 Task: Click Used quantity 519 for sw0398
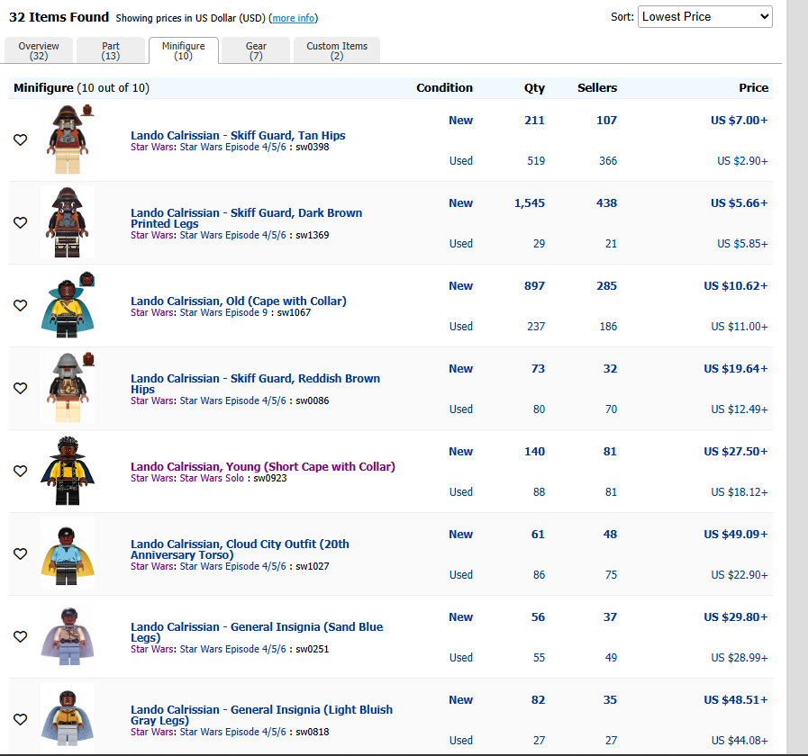click(x=536, y=161)
